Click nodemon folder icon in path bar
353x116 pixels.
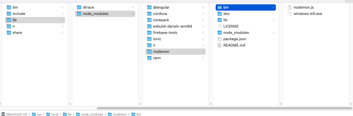click(110, 114)
